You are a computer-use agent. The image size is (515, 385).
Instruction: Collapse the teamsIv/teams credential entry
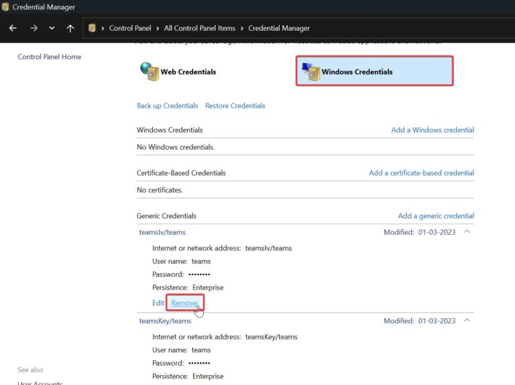point(467,232)
